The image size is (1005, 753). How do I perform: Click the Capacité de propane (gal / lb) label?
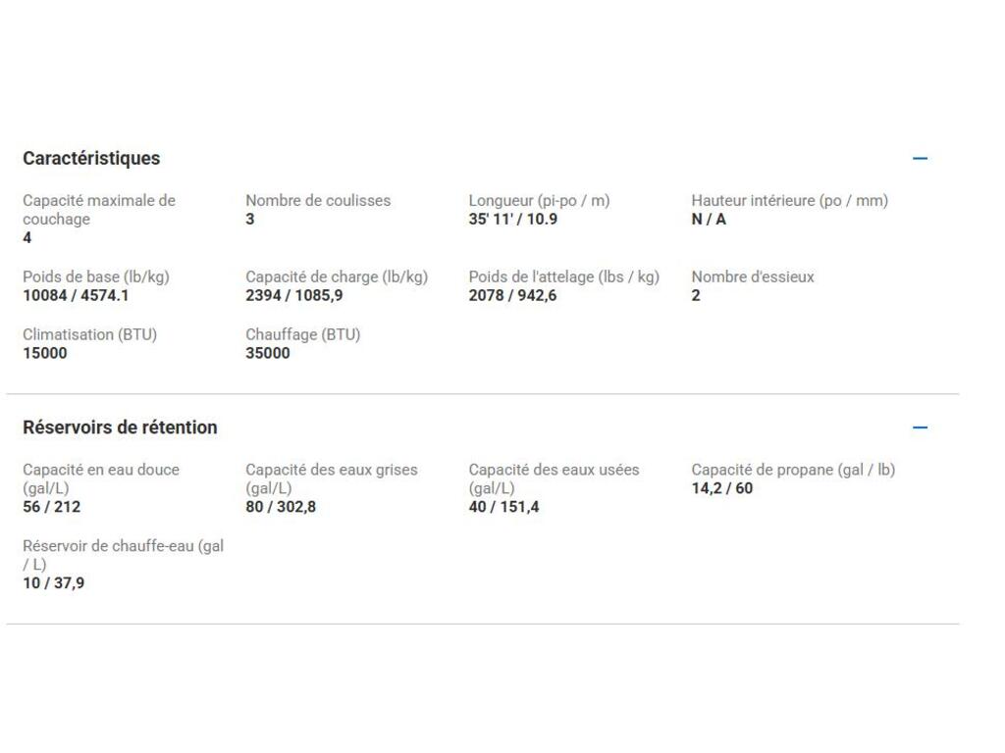point(793,471)
